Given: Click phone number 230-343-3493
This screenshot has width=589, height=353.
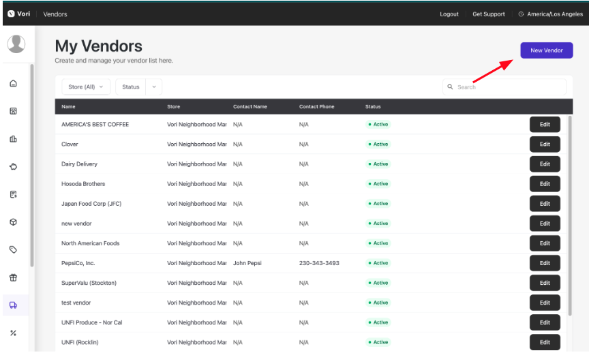Looking at the screenshot, I should click(x=319, y=263).
